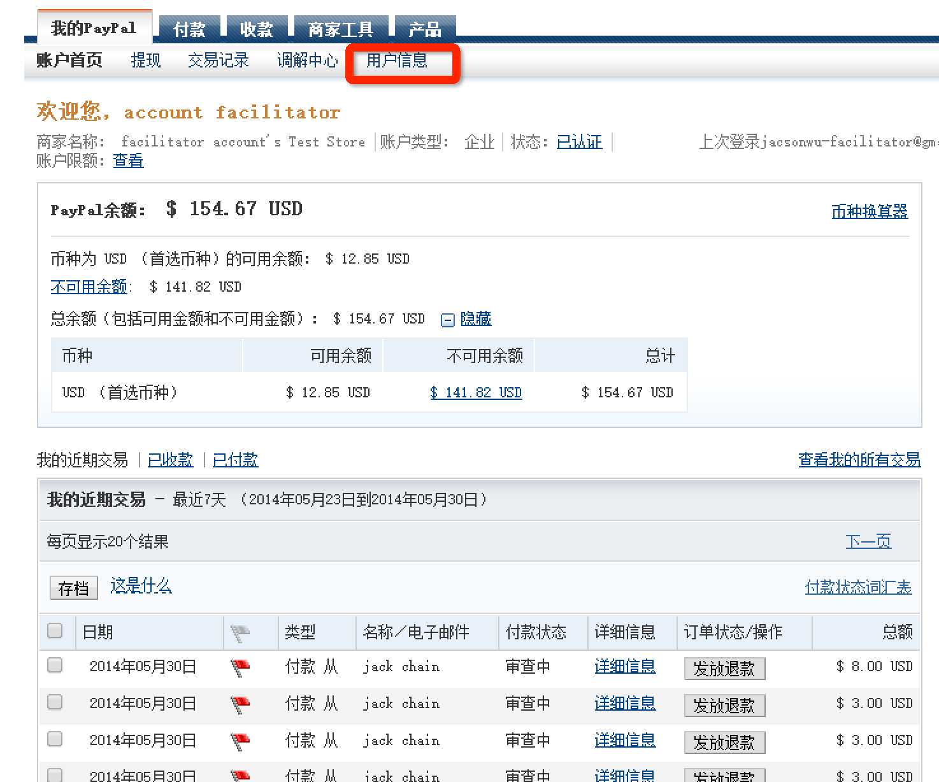Filter transactions by 已收款
This screenshot has height=782, width=939.
(170, 460)
